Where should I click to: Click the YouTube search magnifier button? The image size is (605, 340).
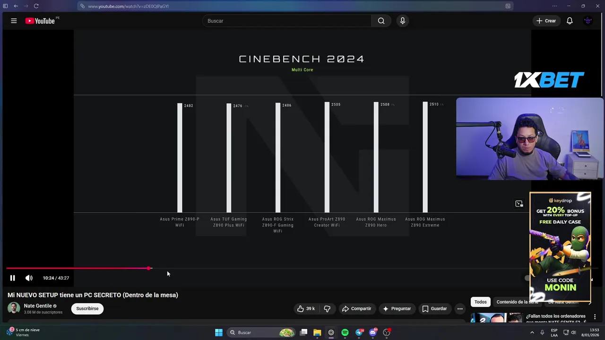click(x=381, y=21)
